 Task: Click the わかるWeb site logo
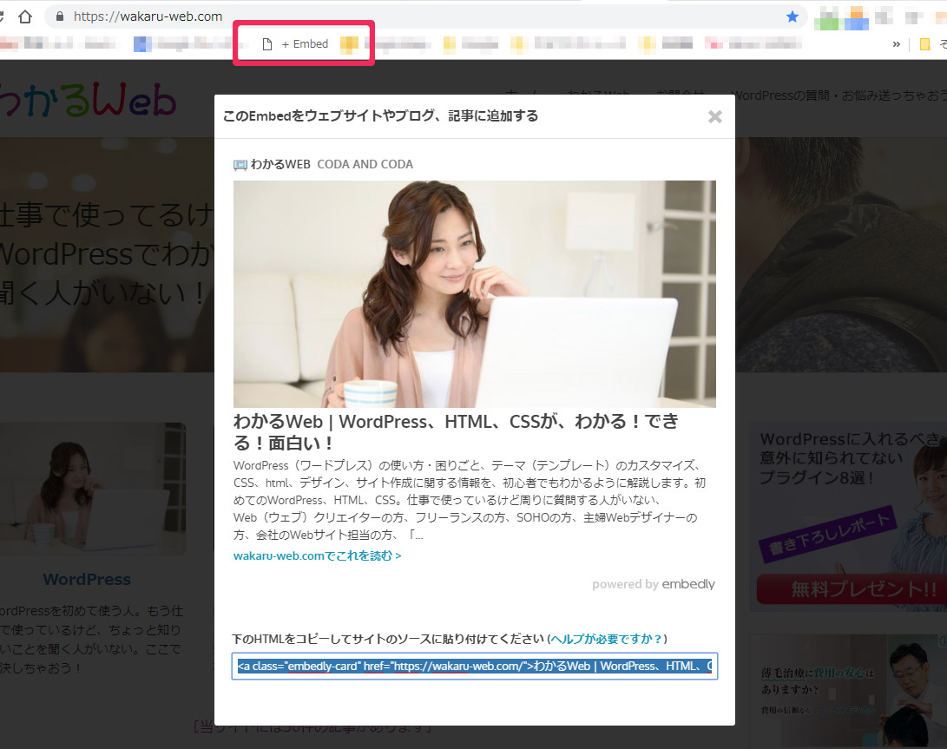point(87,102)
